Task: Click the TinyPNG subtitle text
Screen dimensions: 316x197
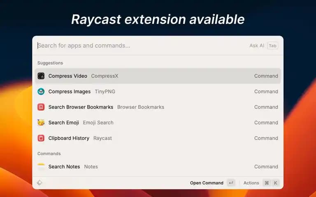Action: (105, 92)
